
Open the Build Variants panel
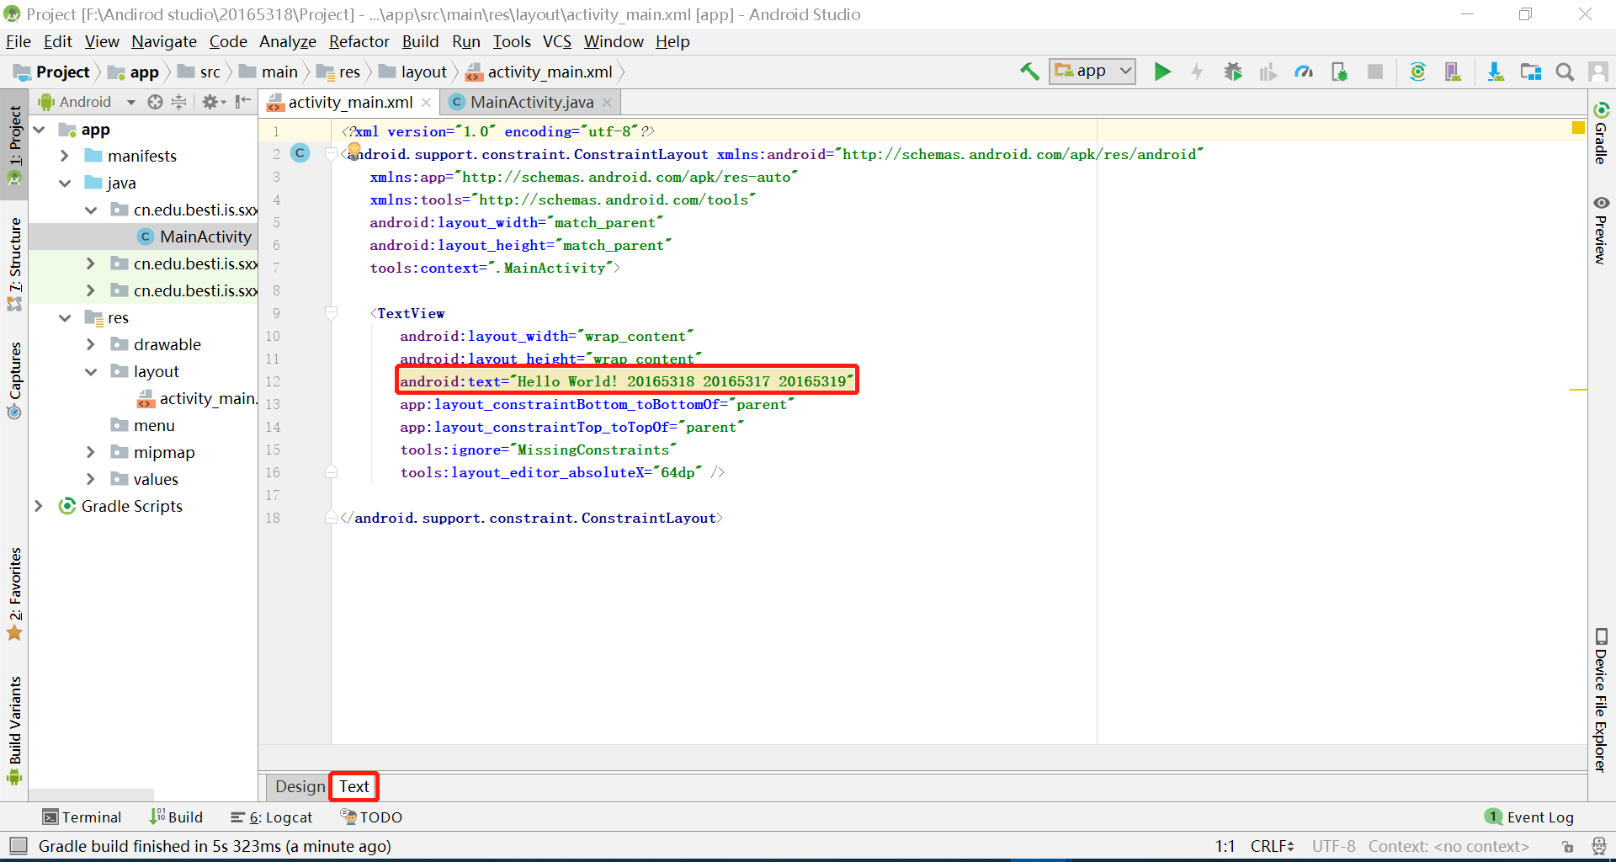coord(14,730)
